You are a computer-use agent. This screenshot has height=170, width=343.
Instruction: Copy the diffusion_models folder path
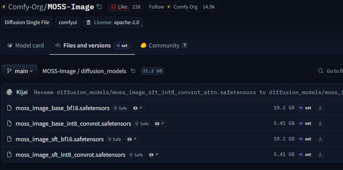pyautogui.click(x=133, y=71)
